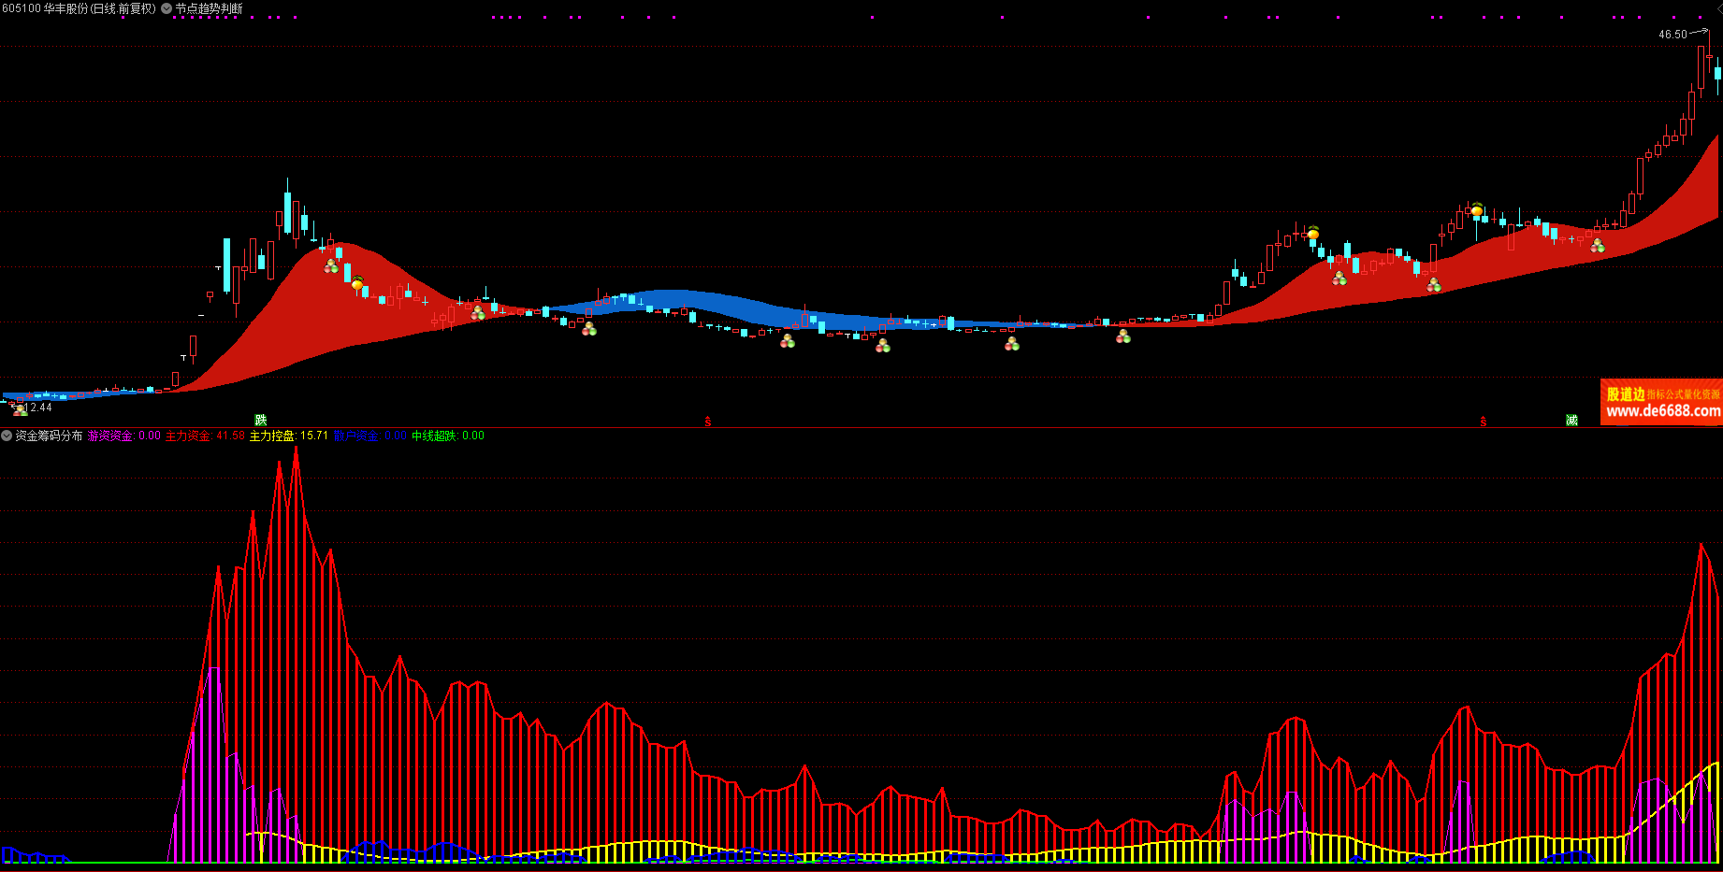Viewport: 1723px width, 872px height.
Task: Click the rightmost red S marker
Action: pos(1484,422)
